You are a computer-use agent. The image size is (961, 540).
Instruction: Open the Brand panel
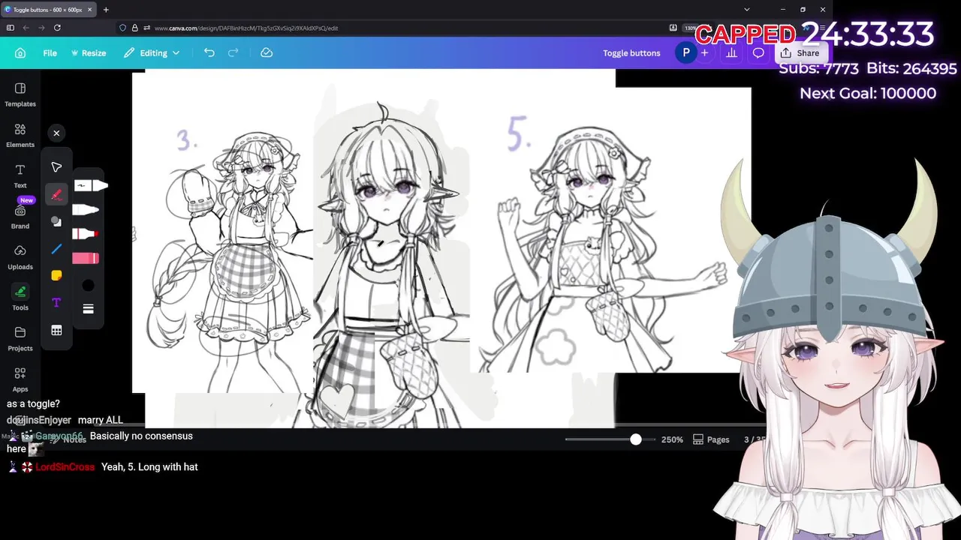pos(20,217)
